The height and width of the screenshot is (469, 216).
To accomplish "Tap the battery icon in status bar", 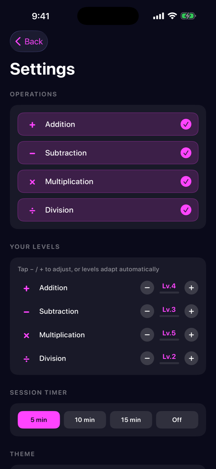I will tap(188, 16).
